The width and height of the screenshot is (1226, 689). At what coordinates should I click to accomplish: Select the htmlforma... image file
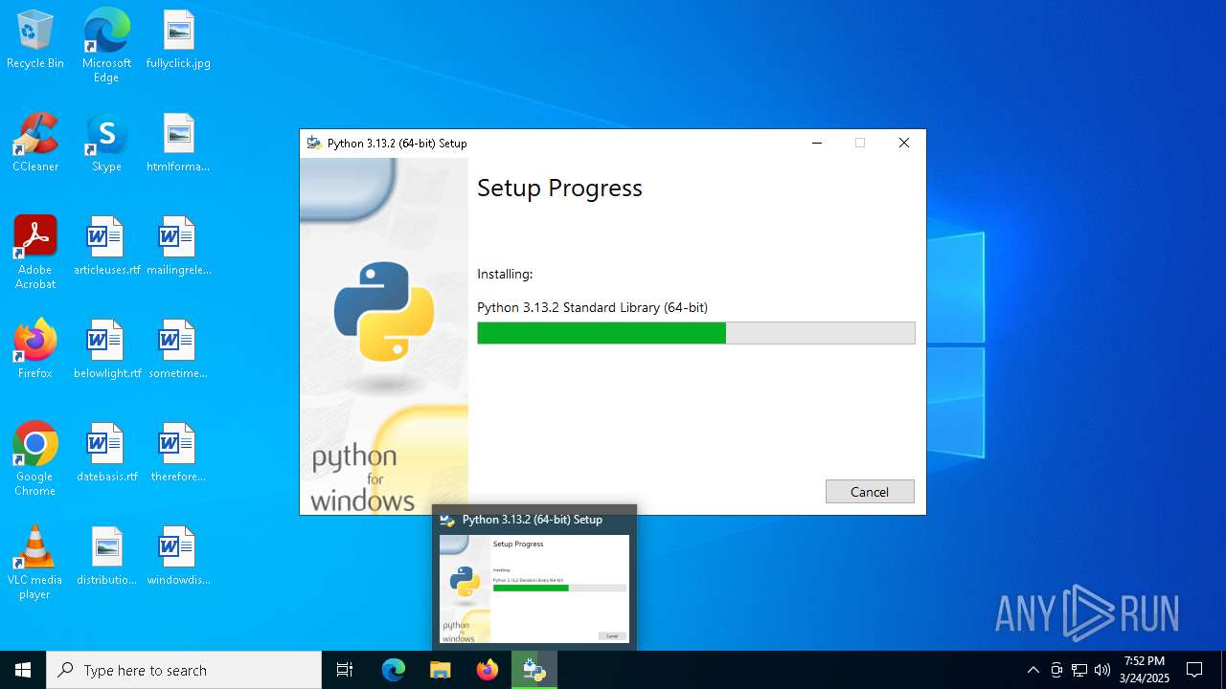click(178, 144)
